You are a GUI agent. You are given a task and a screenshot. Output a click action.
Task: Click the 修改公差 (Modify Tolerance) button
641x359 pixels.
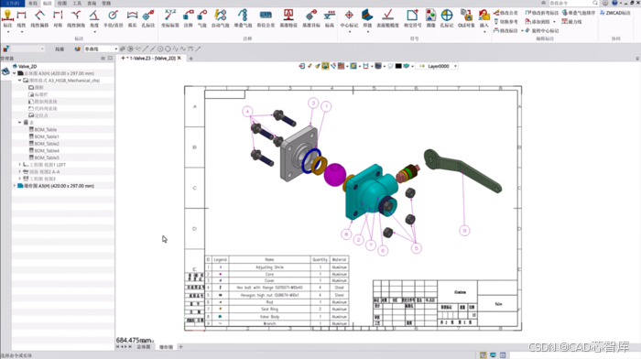coord(505,13)
